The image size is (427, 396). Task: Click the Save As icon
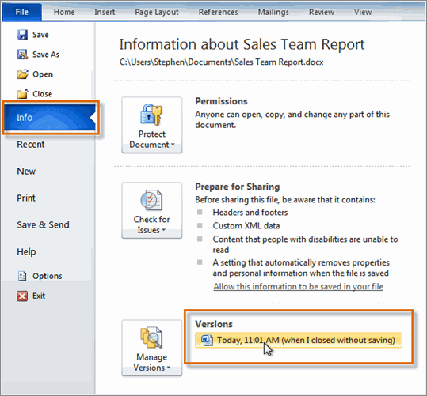click(x=22, y=55)
